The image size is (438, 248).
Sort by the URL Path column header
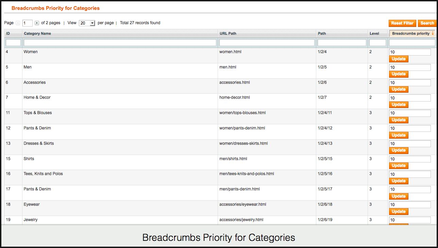point(228,33)
